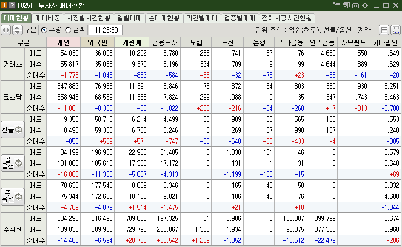Click the orange '1' window number icon
Viewport: 402px width, 247px height.
(4, 5)
